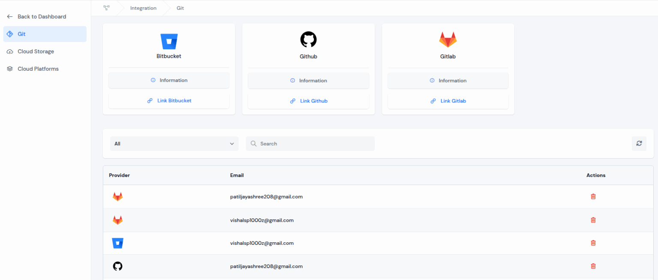658x280 pixels.
Task: Click the Gitlab logo in card
Action: [x=448, y=39]
